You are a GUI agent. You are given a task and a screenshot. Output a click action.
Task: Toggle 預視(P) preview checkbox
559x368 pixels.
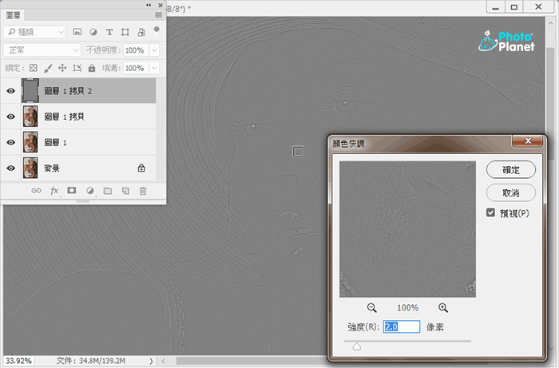[490, 212]
